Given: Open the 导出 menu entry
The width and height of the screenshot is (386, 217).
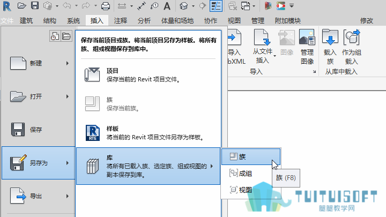Looking at the screenshot, I should (x=39, y=196).
